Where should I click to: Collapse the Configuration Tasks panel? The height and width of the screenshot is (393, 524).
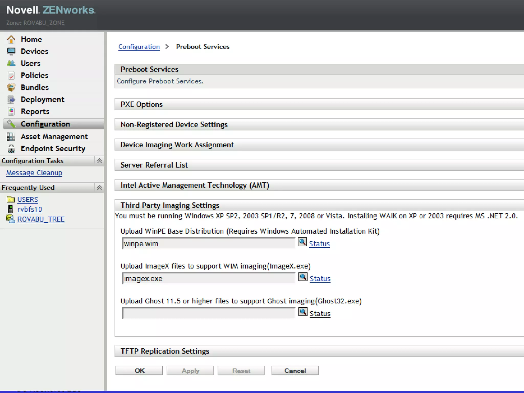click(x=99, y=161)
